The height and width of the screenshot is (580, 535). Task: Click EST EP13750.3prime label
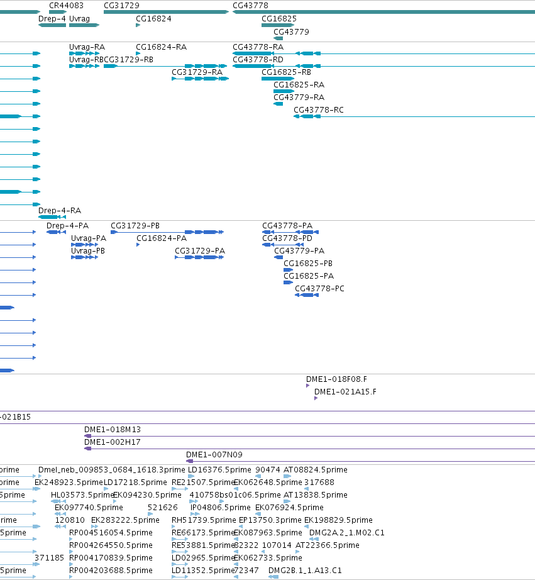(270, 520)
